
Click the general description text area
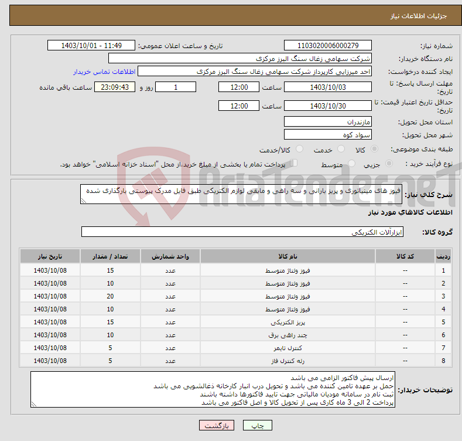coord(241,194)
